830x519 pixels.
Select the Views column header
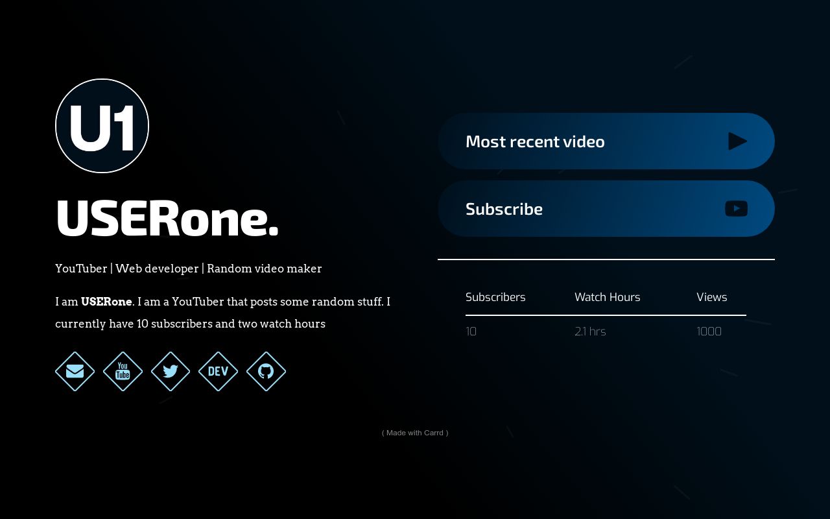click(711, 296)
